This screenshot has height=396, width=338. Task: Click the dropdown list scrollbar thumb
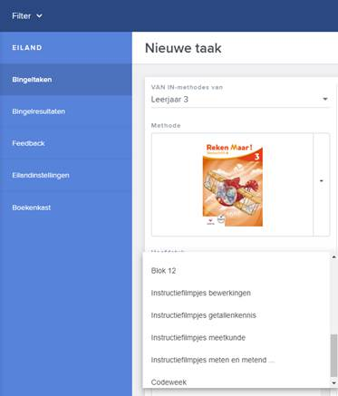pos(333,355)
